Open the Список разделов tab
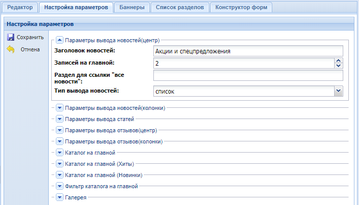This screenshot has width=359, height=205. pyautogui.click(x=180, y=7)
